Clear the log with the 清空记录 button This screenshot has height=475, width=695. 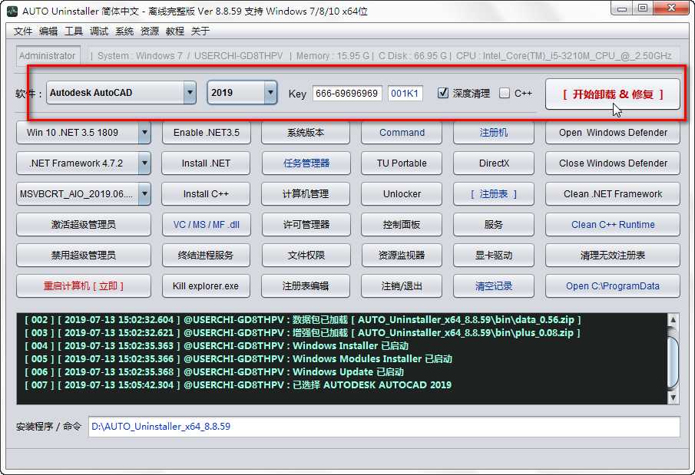click(x=494, y=284)
